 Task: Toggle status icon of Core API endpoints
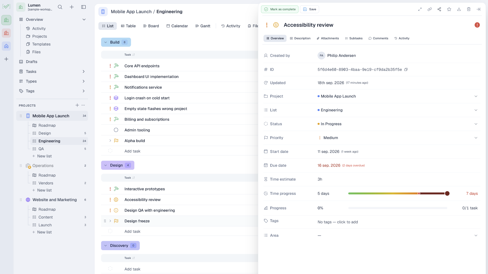click(x=116, y=66)
